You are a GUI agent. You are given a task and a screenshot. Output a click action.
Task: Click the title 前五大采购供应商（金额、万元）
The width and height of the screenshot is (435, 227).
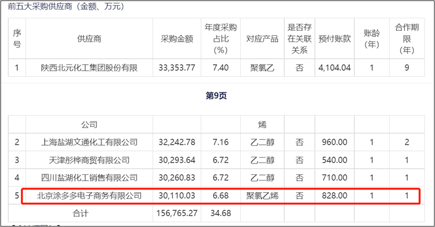coord(66,6)
